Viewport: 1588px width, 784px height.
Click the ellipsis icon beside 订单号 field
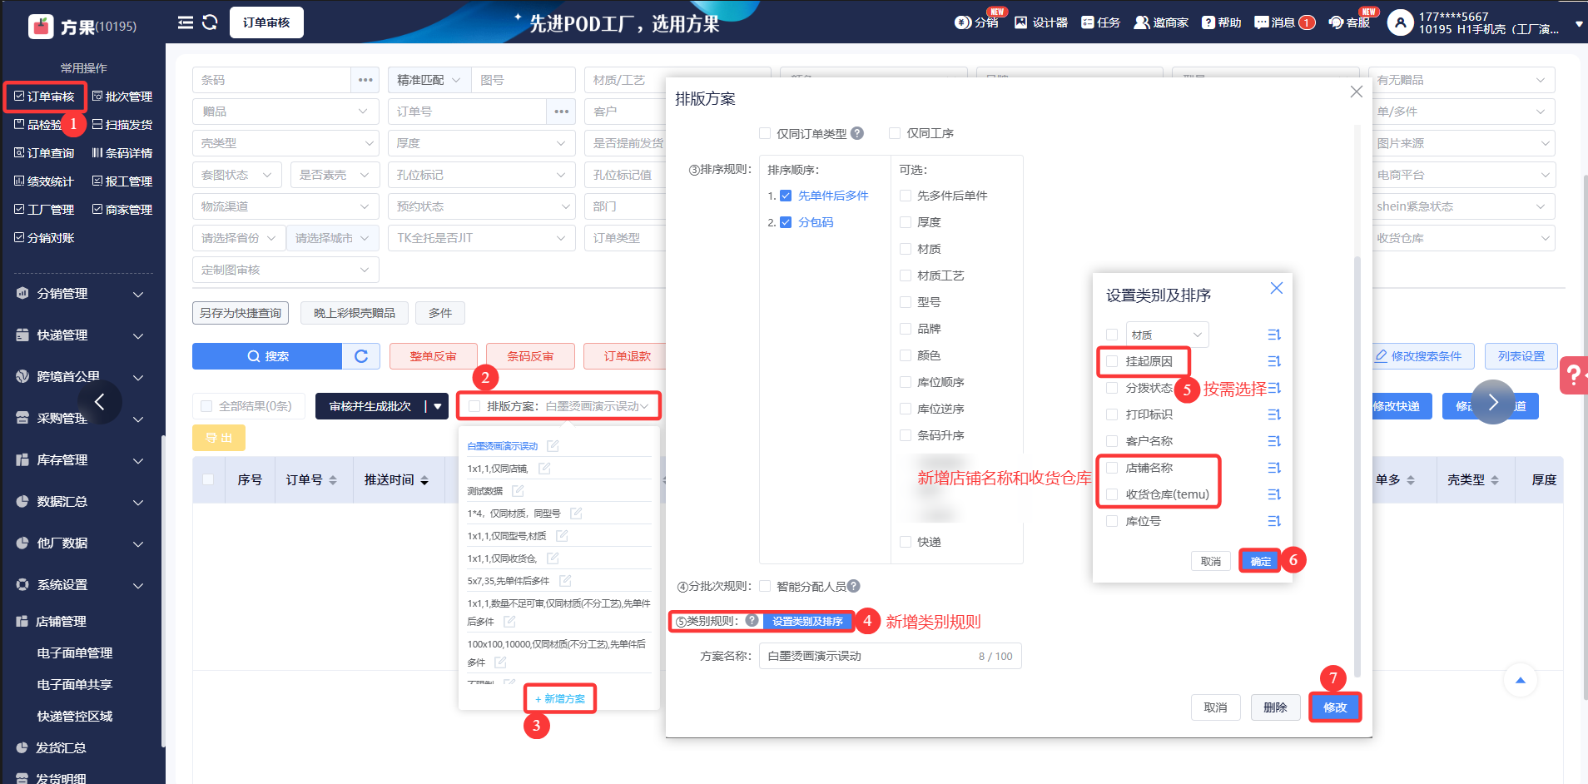(x=562, y=112)
